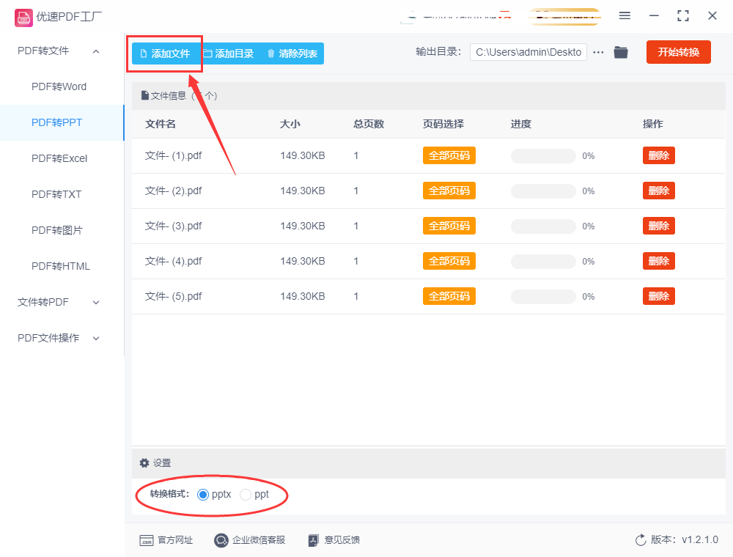Click the 总页数 column header
The width and height of the screenshot is (733, 557).
[x=369, y=125]
